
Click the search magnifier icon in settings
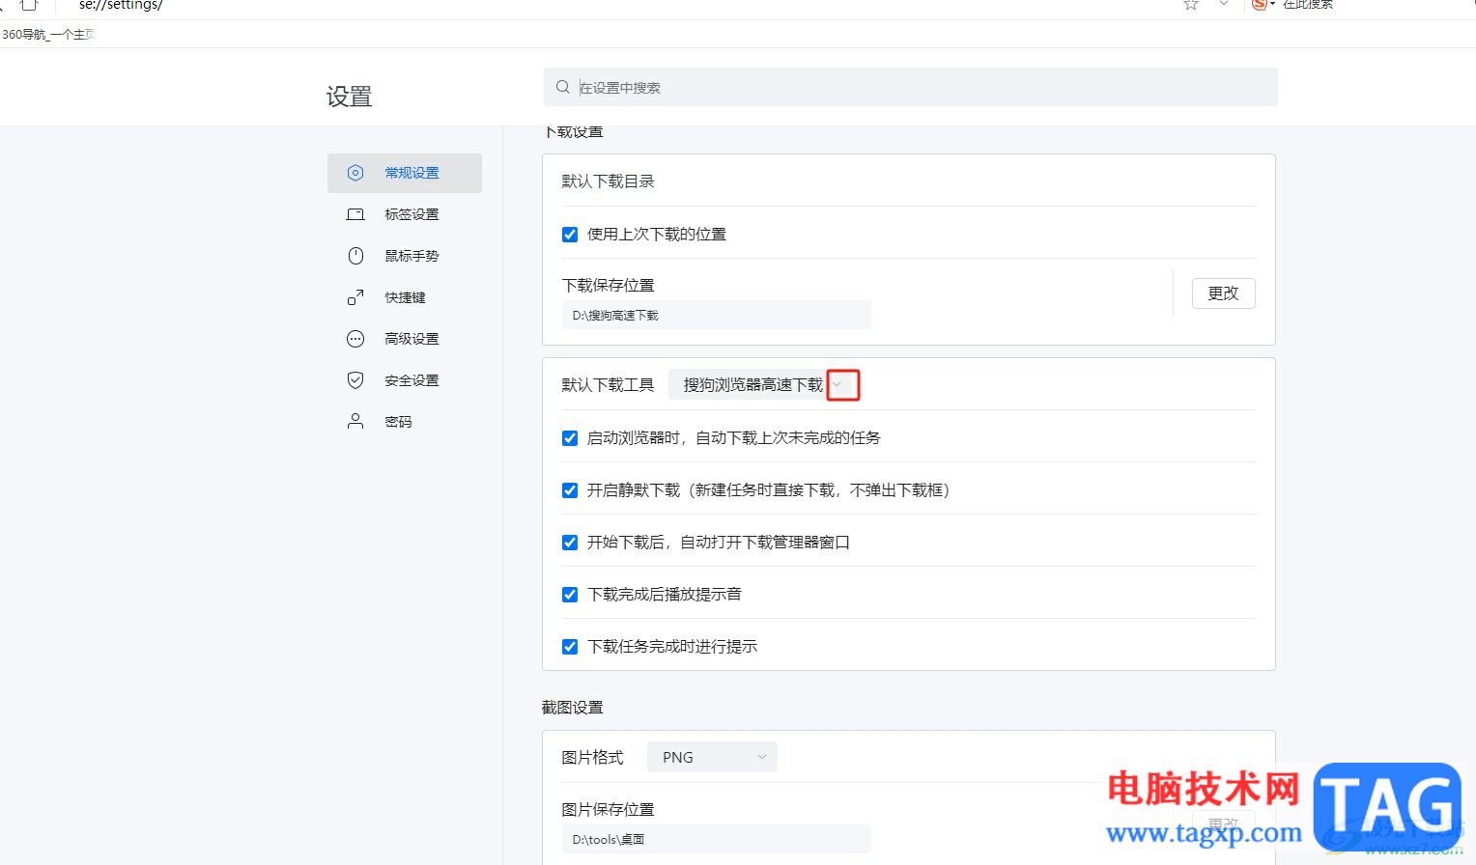pyautogui.click(x=563, y=87)
